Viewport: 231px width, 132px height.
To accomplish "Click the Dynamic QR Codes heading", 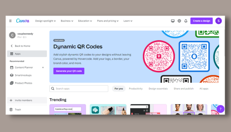I will click(78, 47).
